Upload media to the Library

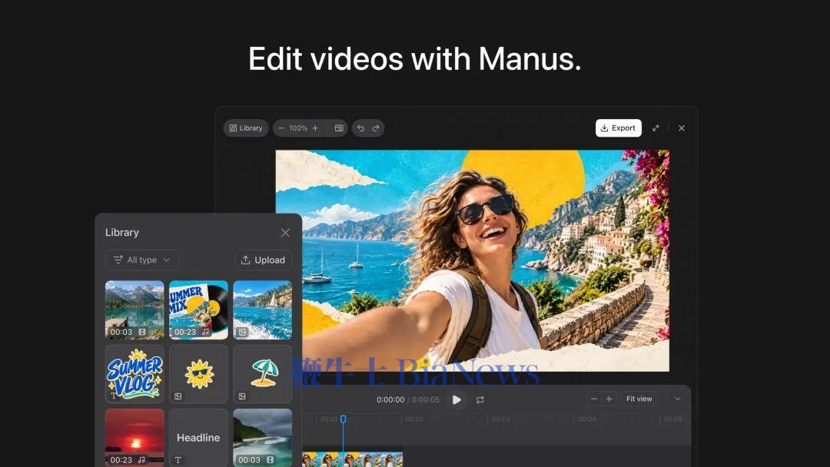(x=263, y=260)
